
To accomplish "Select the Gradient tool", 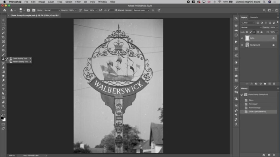I will (3, 72).
